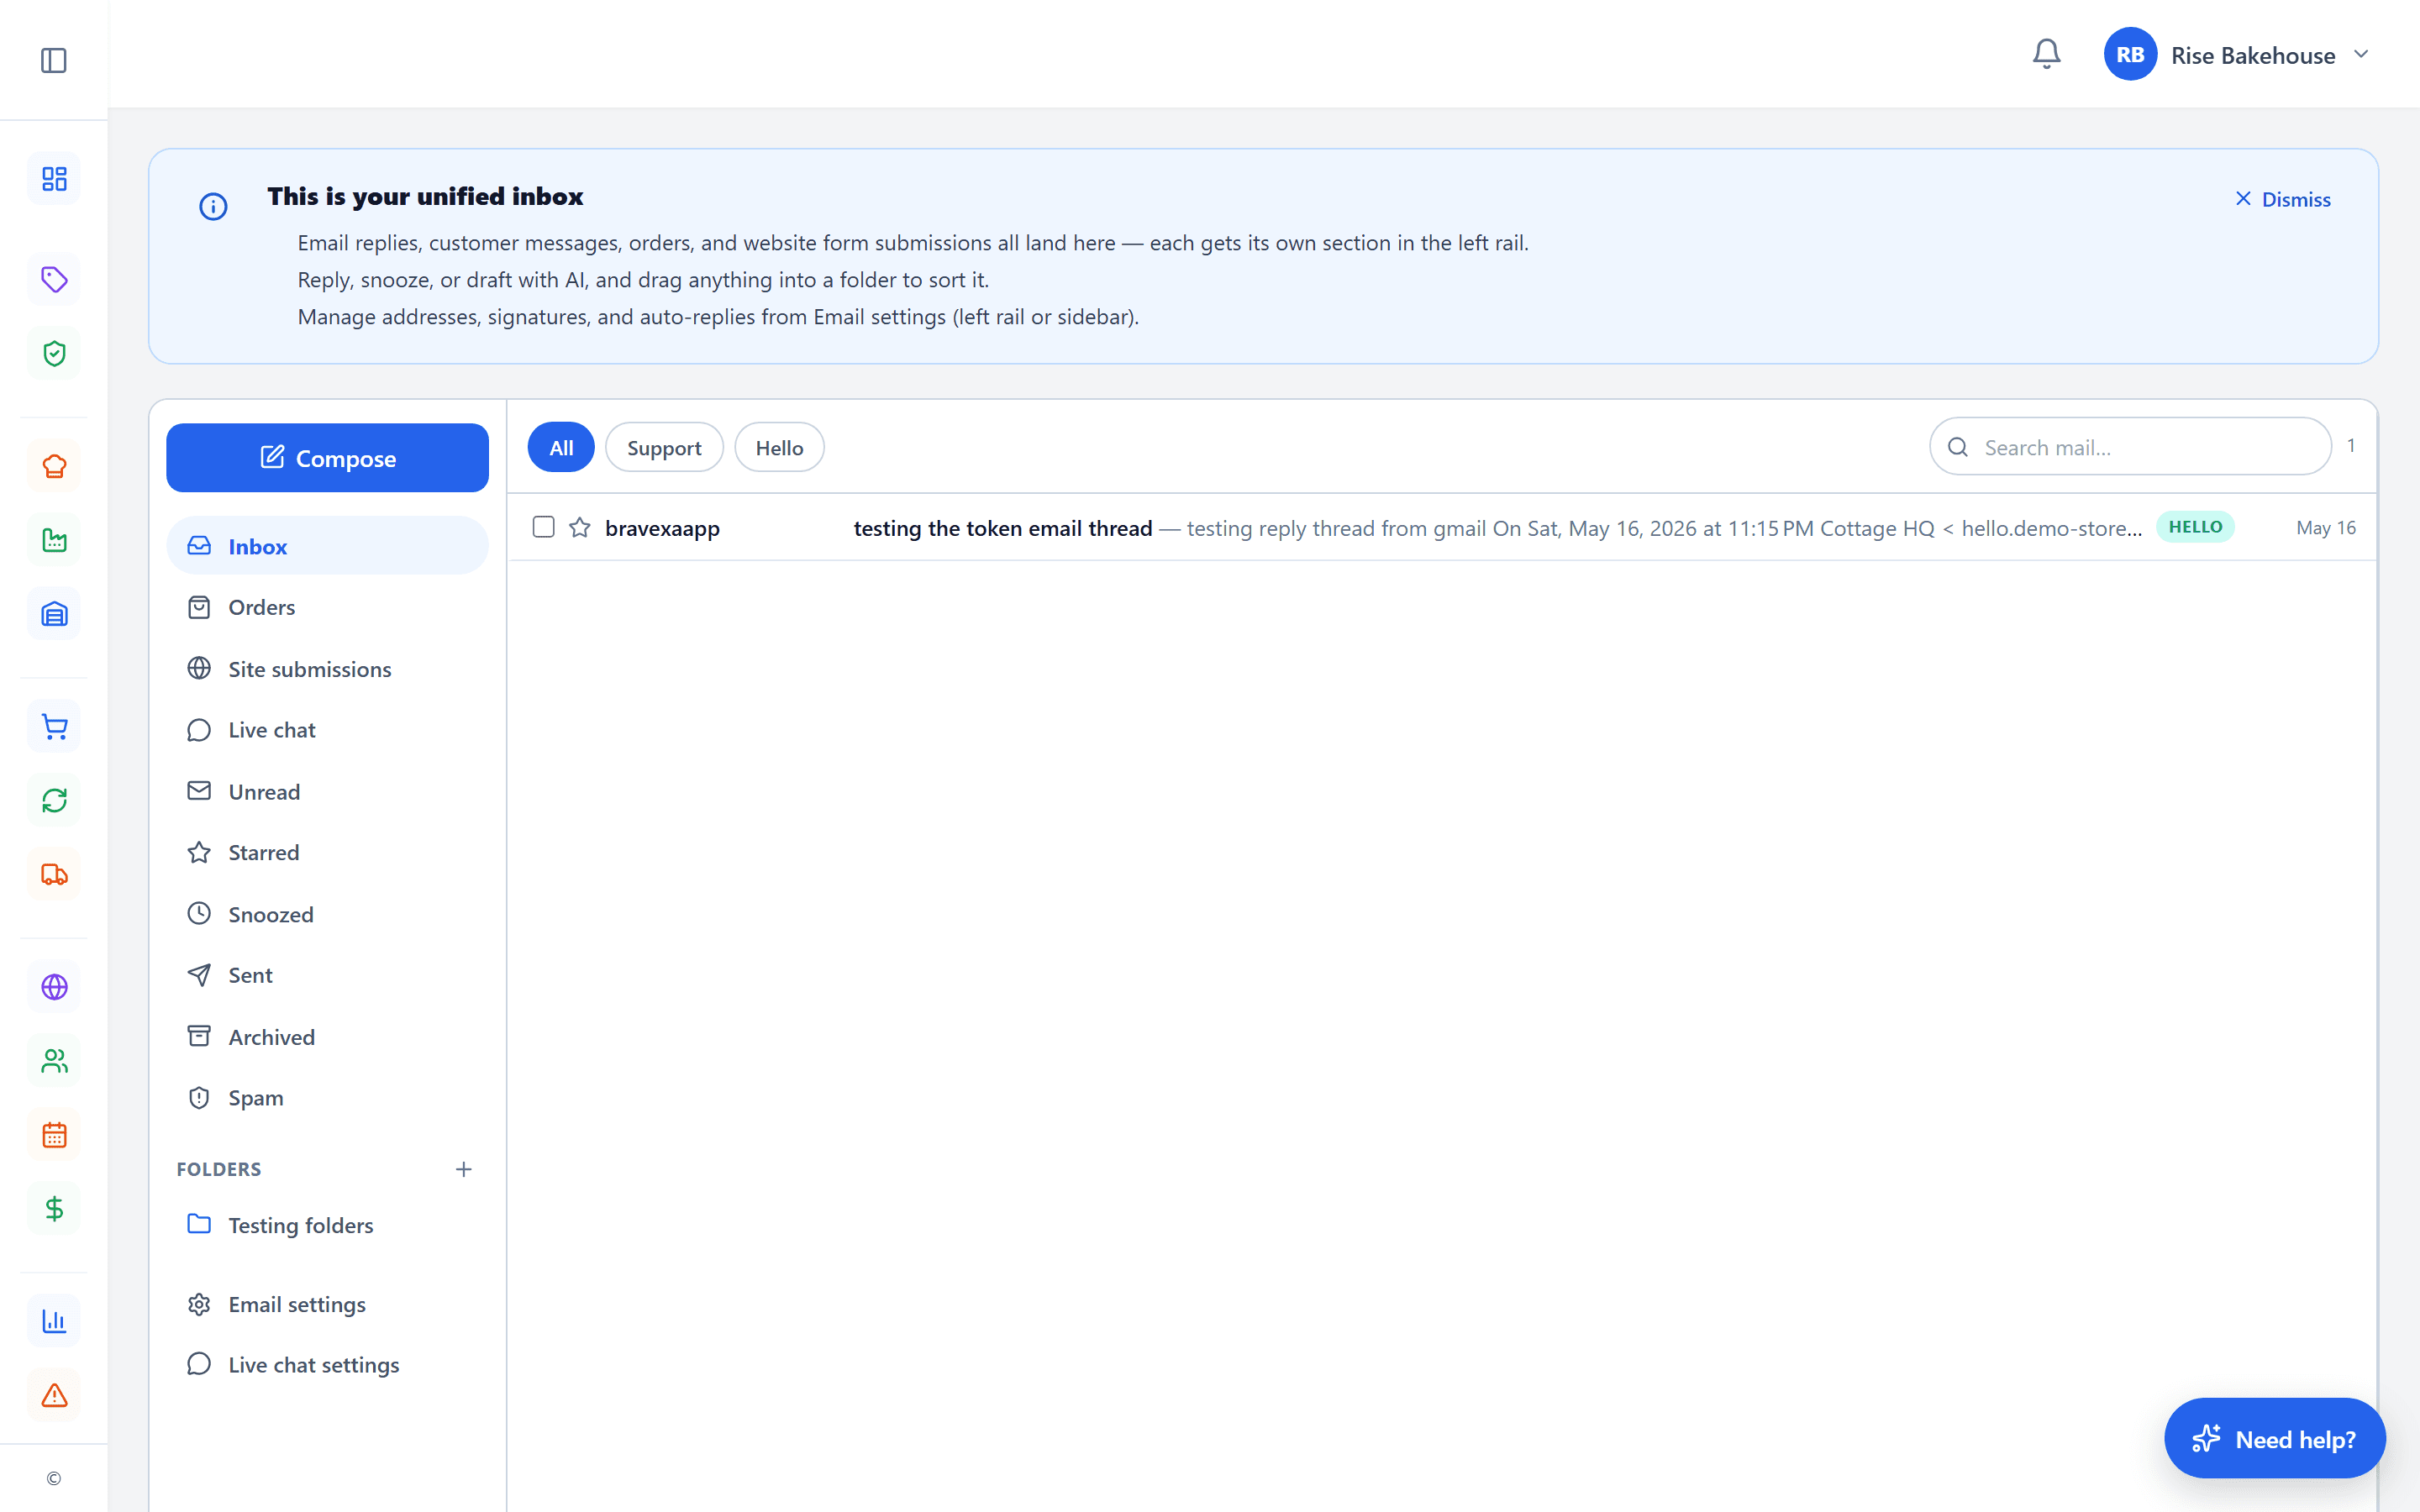Open Live chat settings
This screenshot has height=1512, width=2420.
click(327, 1365)
